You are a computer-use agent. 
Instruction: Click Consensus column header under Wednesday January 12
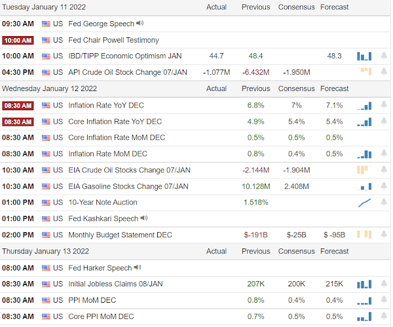pyautogui.click(x=296, y=88)
